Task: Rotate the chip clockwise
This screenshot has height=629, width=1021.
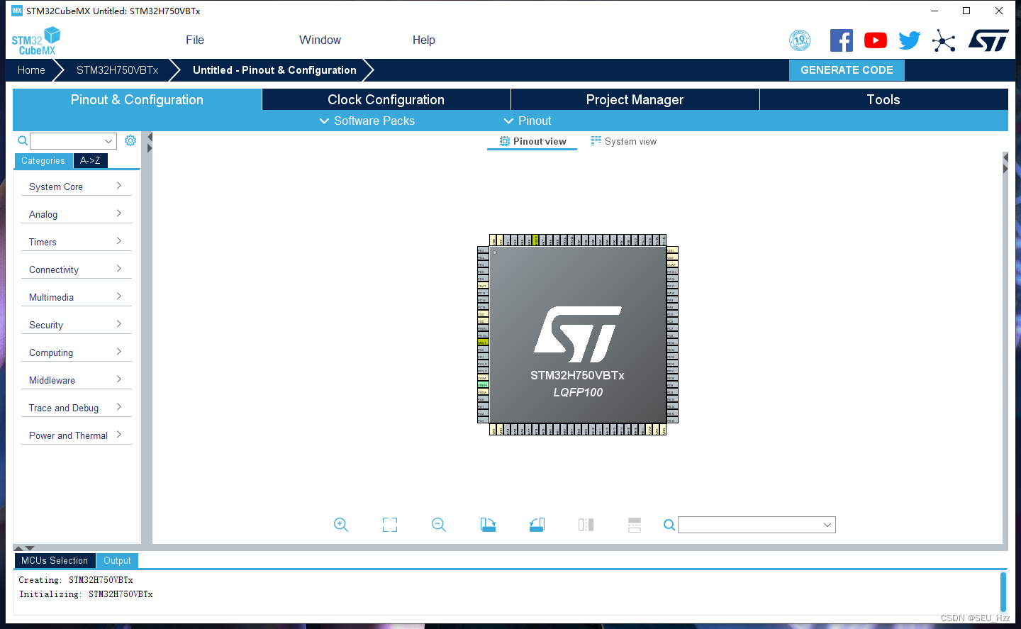Action: click(488, 525)
